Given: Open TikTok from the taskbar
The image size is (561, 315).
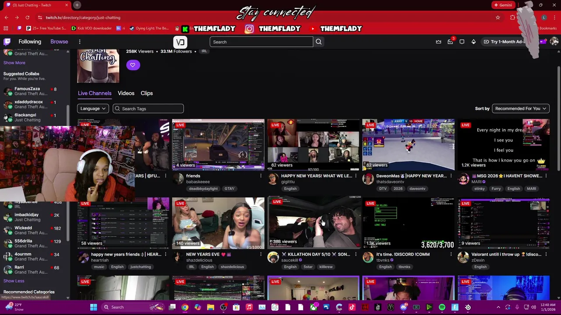Looking at the screenshot, I should pyautogui.click(x=352, y=307).
